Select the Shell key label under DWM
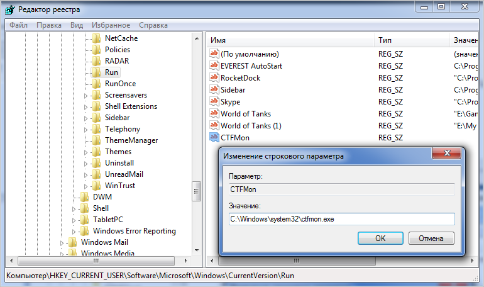 (x=101, y=208)
